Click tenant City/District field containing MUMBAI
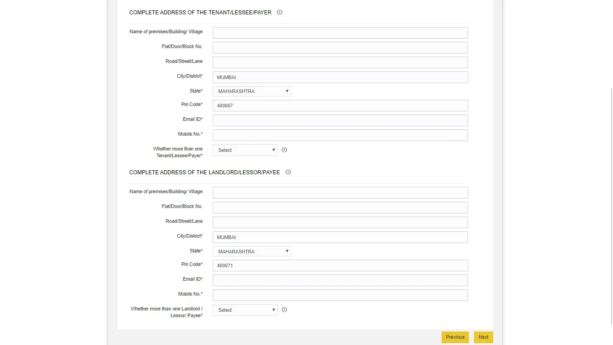This screenshot has height=345, width=613. 340,77
